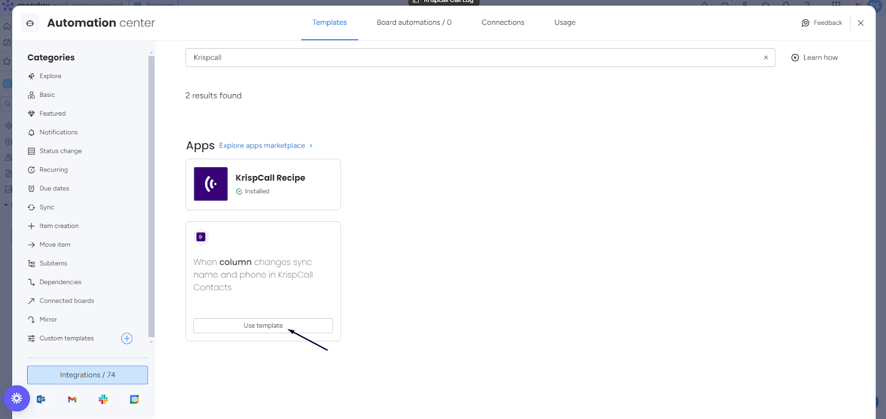Open the Outlook integration icon
Viewport: 886px width, 419px height.
pyautogui.click(x=41, y=399)
